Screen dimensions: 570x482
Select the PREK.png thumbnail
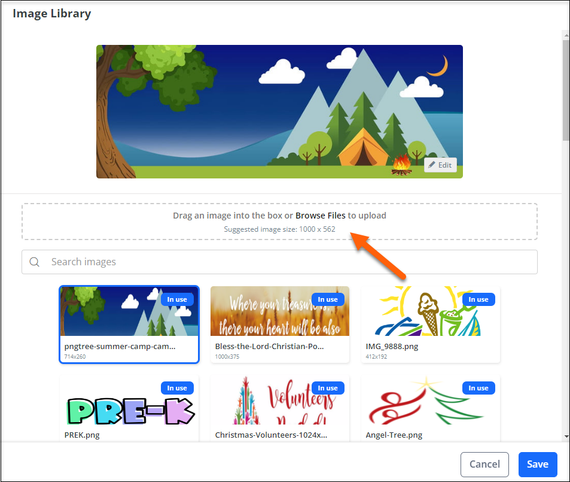[129, 408]
